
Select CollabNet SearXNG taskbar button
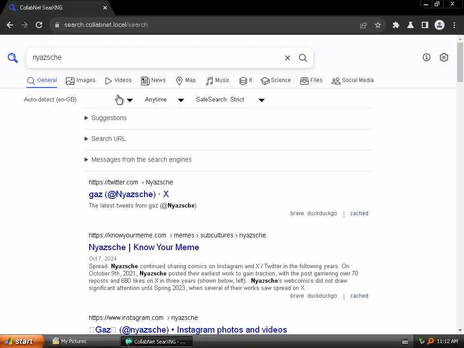tap(157, 342)
